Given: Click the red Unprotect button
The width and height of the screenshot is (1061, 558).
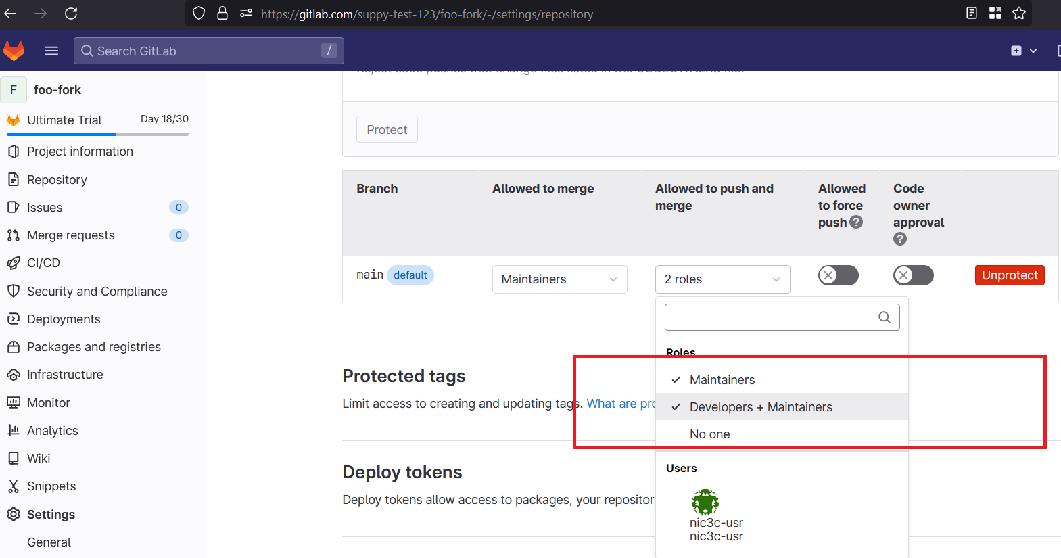Looking at the screenshot, I should 1009,275.
